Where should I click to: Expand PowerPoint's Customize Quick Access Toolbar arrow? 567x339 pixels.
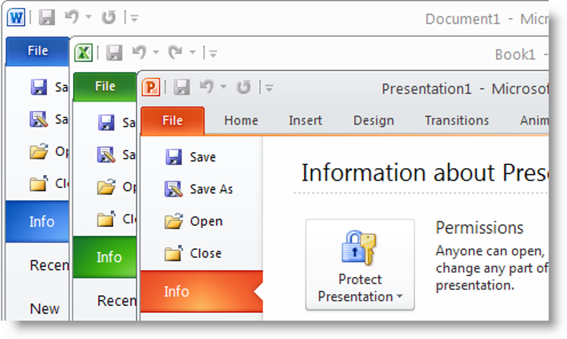click(x=269, y=88)
